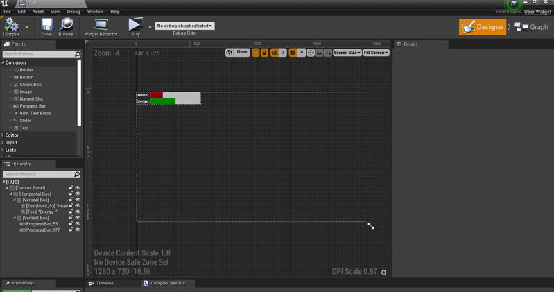The height and width of the screenshot is (292, 554).
Task: Switch to Designer mode
Action: click(x=483, y=27)
